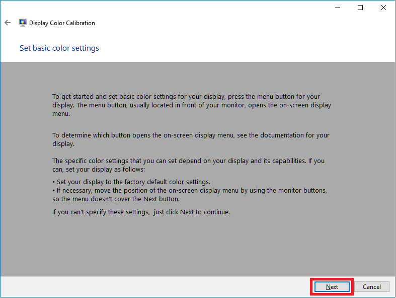Viewport: 396px width, 298px height.
Task: Cancel the color calibration wizard
Action: tap(371, 287)
